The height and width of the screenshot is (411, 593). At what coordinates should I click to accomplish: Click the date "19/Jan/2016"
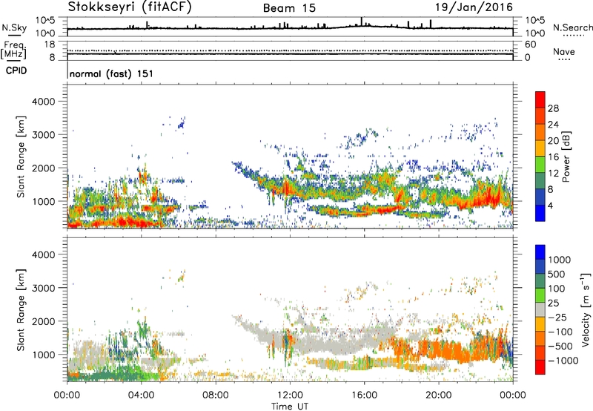tap(474, 7)
